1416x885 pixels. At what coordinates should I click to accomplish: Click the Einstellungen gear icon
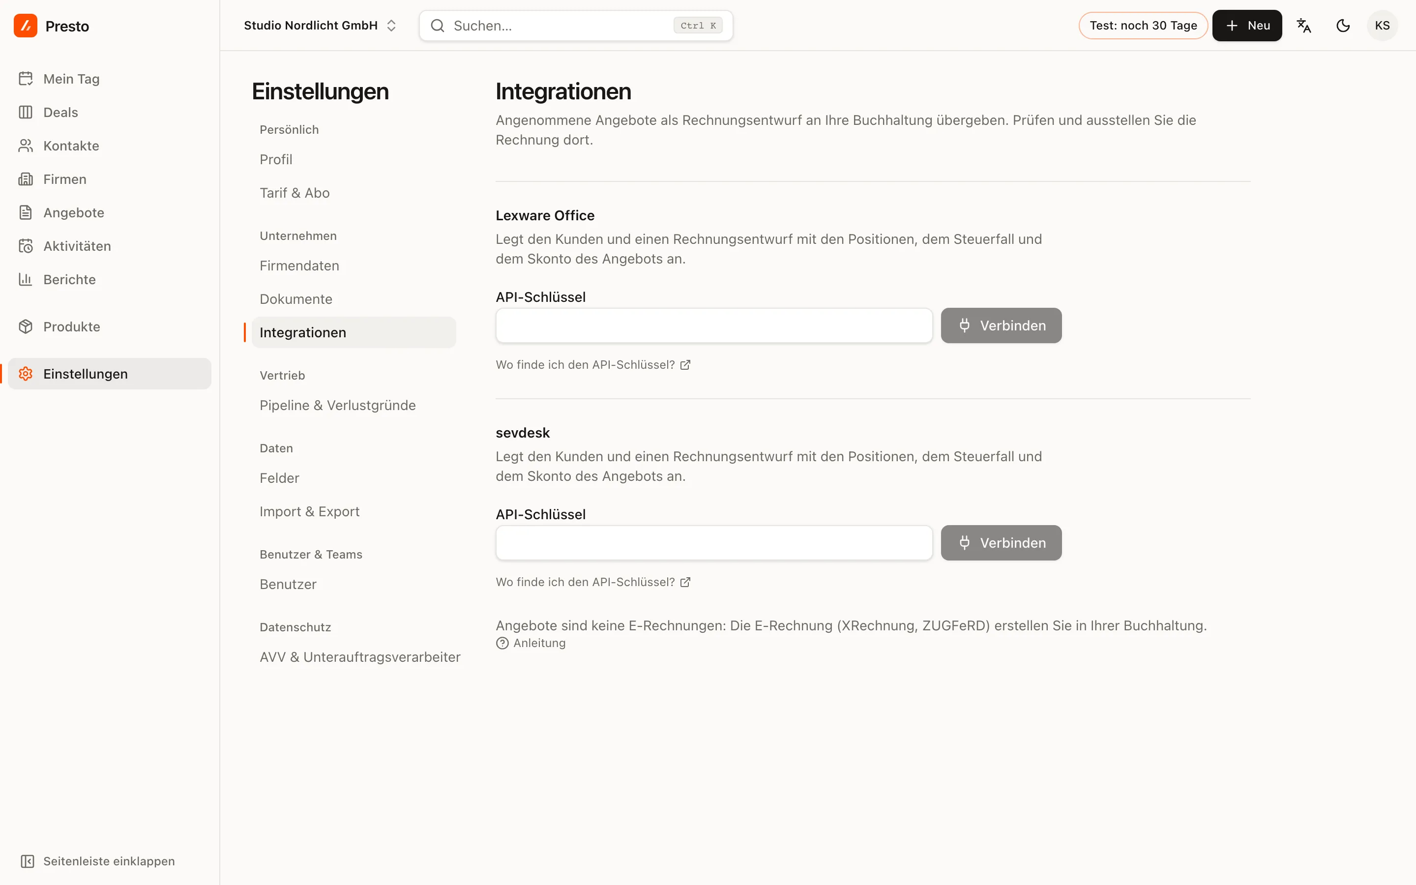coord(25,374)
